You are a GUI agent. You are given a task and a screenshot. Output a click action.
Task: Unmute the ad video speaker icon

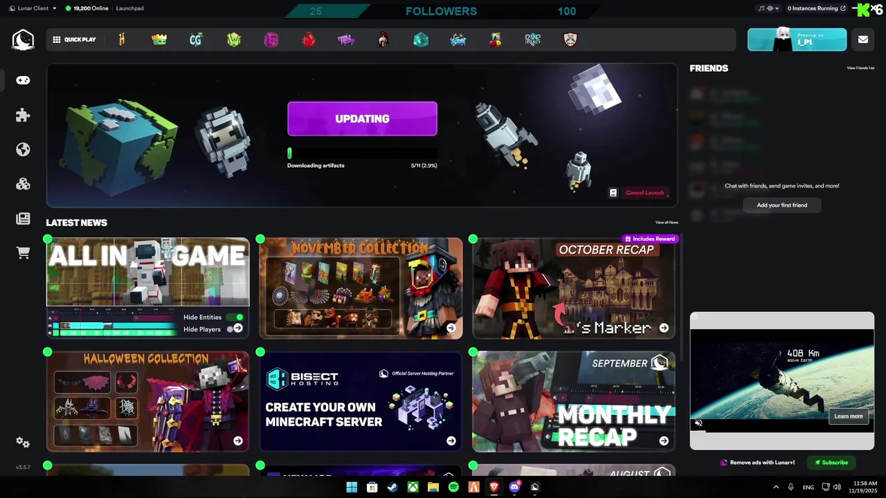coord(698,423)
